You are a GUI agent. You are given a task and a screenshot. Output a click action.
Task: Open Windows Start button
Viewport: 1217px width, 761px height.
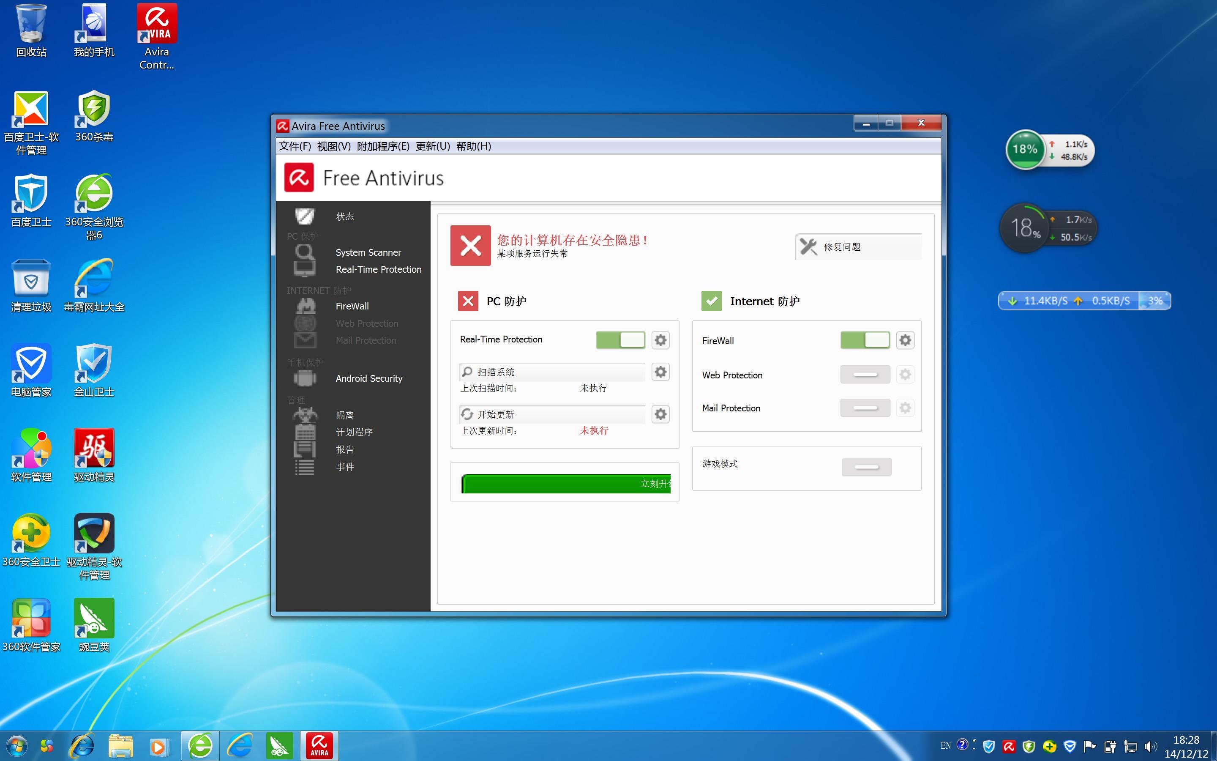click(x=16, y=745)
